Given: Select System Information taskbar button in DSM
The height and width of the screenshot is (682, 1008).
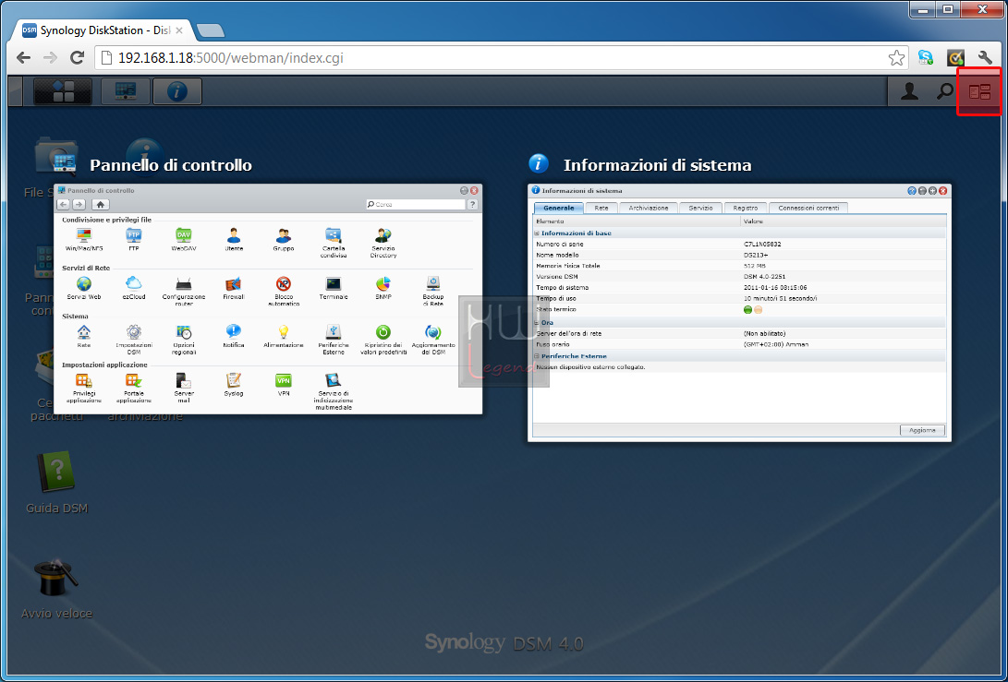Looking at the screenshot, I should coord(176,91).
